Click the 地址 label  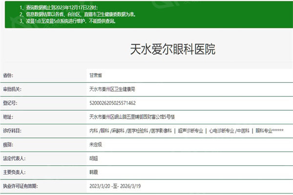8,117
